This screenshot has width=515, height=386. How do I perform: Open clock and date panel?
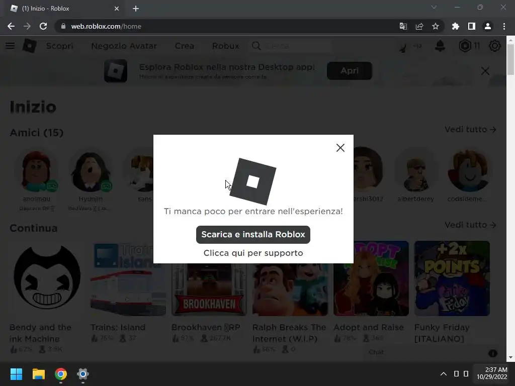492,373
